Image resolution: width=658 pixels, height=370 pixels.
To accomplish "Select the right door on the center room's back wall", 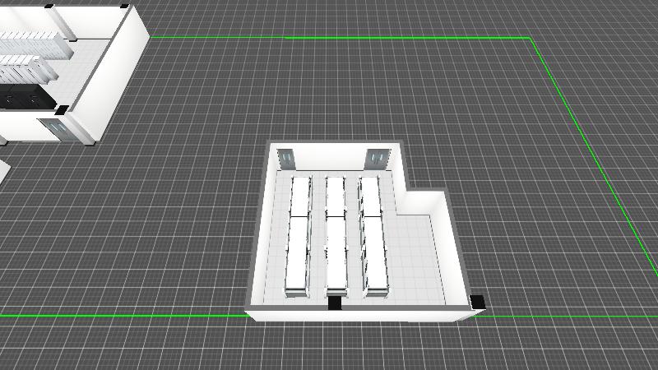I will click(x=377, y=158).
